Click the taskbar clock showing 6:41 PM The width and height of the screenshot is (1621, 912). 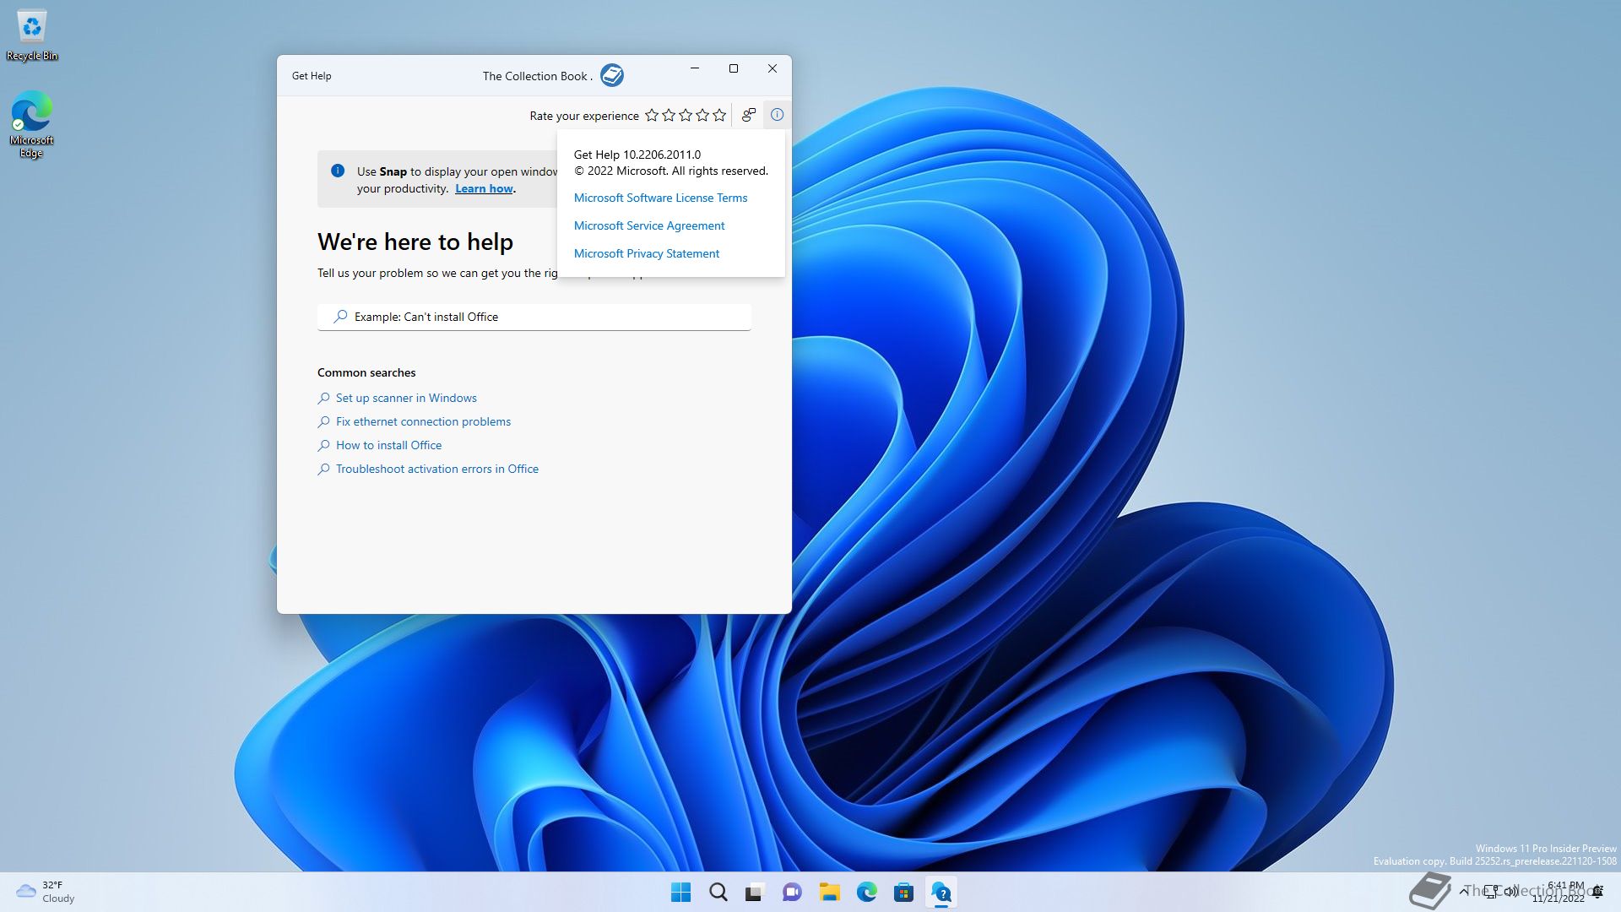(1559, 892)
